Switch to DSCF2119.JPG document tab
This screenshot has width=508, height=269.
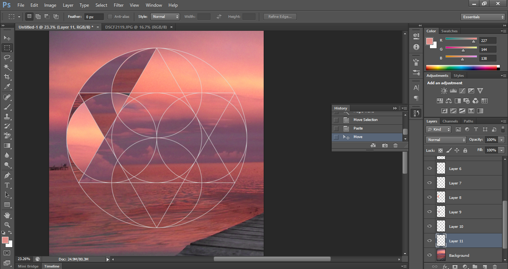click(x=136, y=27)
